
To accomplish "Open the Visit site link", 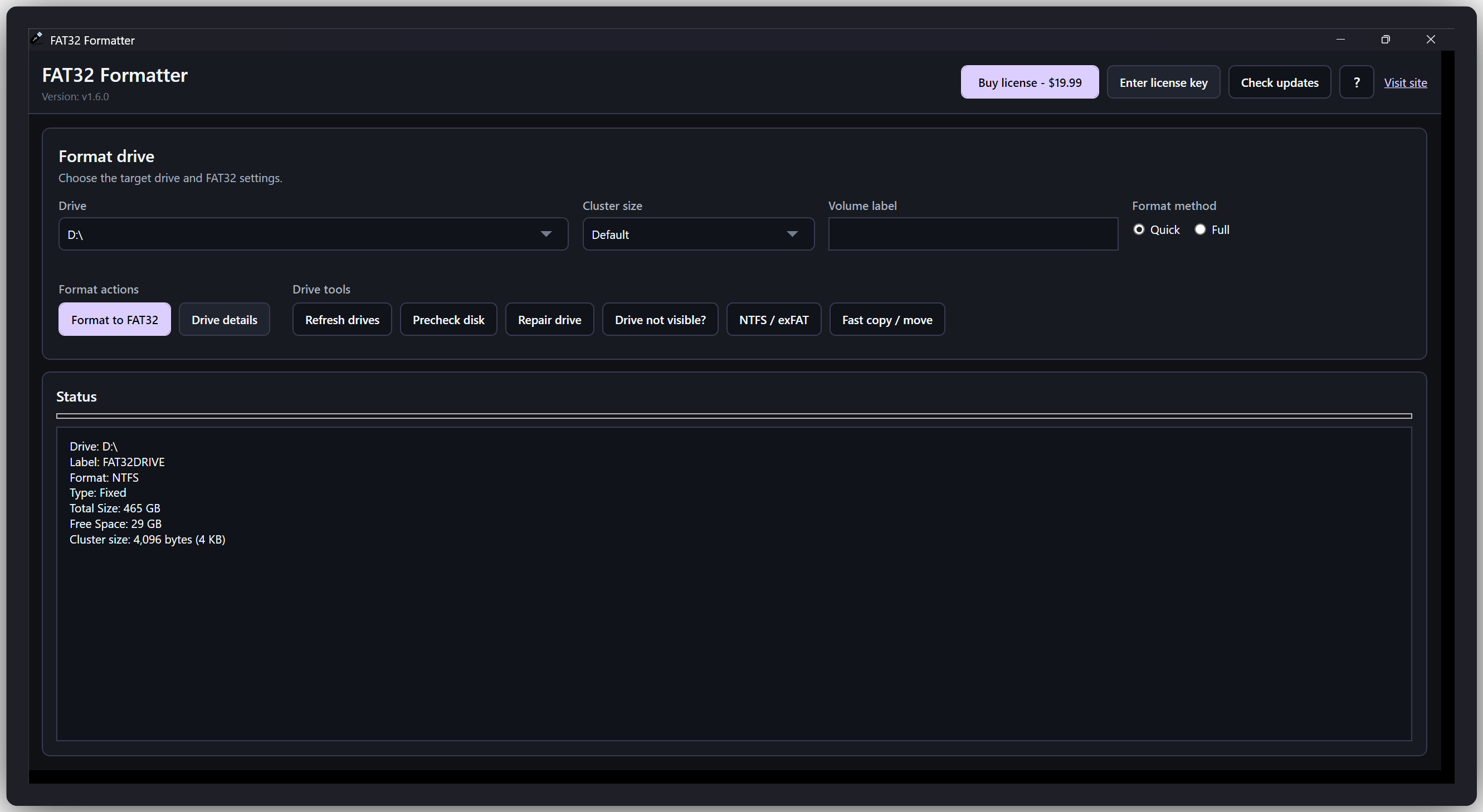I will coord(1405,82).
